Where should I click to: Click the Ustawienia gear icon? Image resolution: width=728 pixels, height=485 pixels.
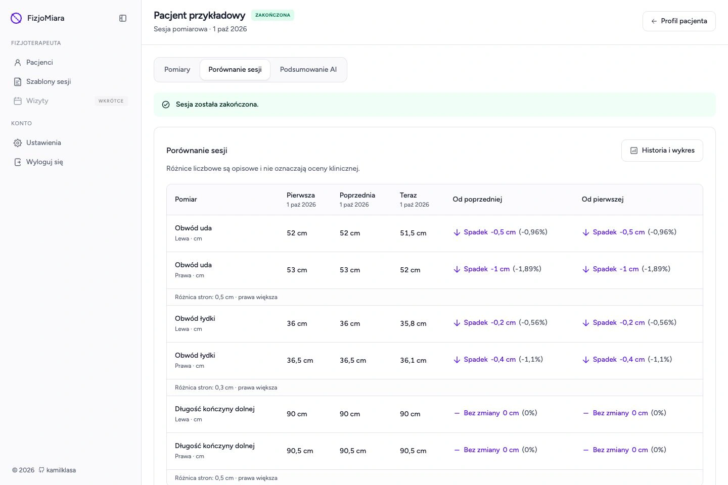point(18,143)
